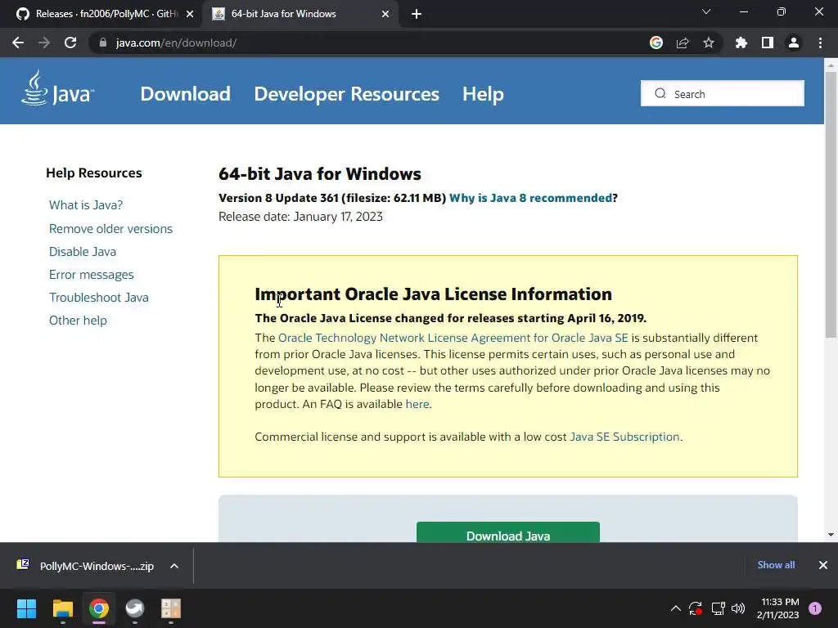Screen dimensions: 838x628
Task: Click the share page icon
Action: pos(683,43)
